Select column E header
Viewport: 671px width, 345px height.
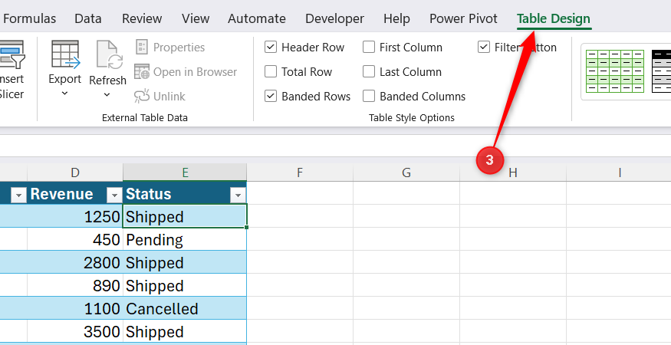coord(185,172)
